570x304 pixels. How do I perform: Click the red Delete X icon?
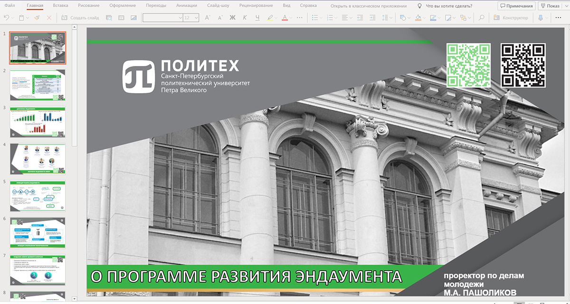[49, 18]
